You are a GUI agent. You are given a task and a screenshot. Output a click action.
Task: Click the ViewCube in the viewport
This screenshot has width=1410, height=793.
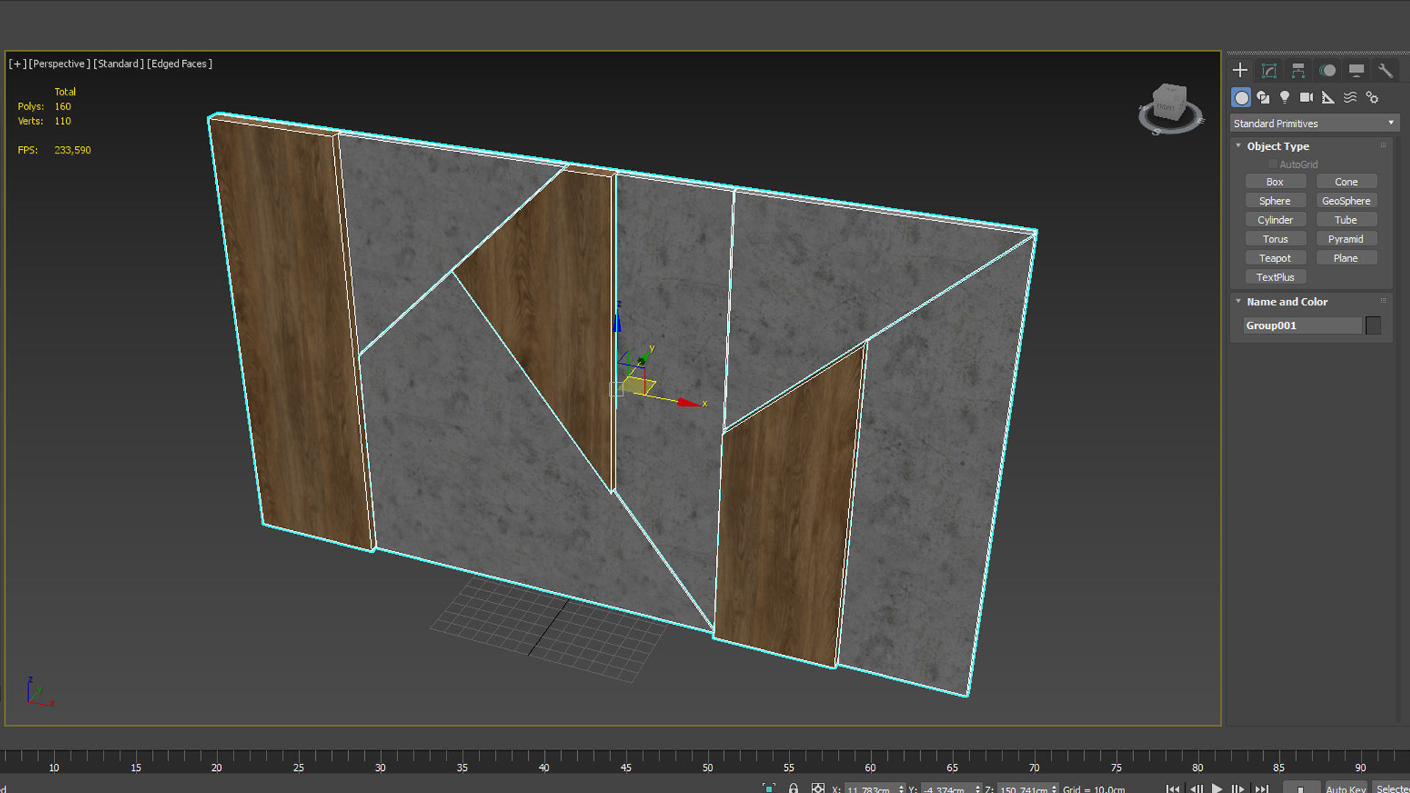1170,102
